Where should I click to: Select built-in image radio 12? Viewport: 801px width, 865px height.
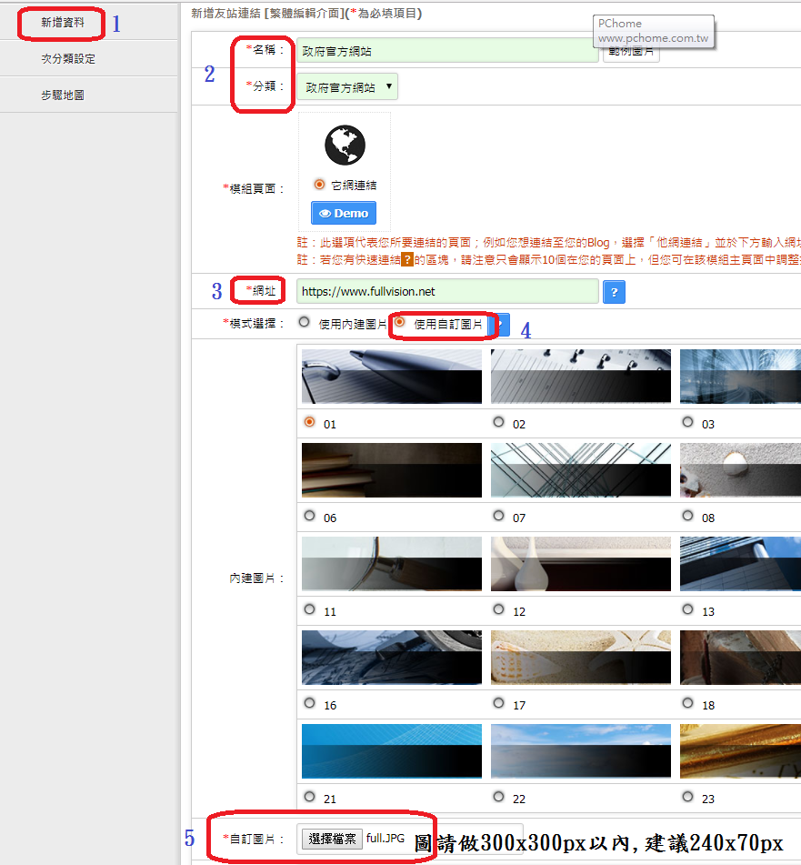coord(499,609)
